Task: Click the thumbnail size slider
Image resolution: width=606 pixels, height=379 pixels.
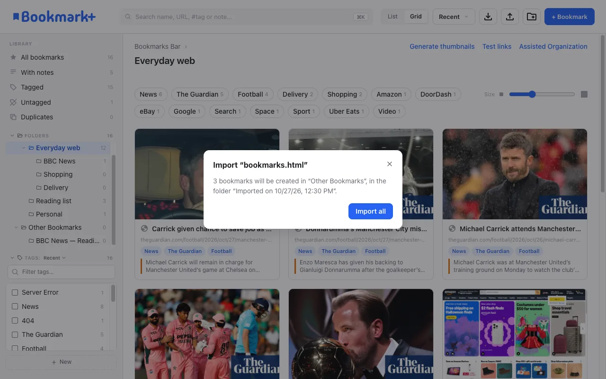Action: [x=542, y=94]
